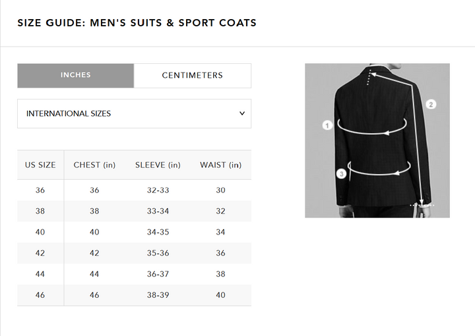Open the International Sizes dropdown

(x=134, y=113)
